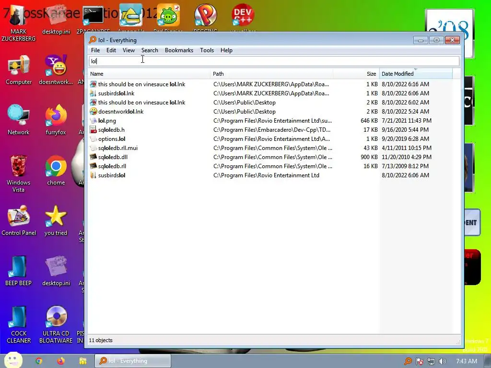Open the Windows Vista recycle bin icon
The width and height of the screenshot is (491, 368).
[19, 173]
